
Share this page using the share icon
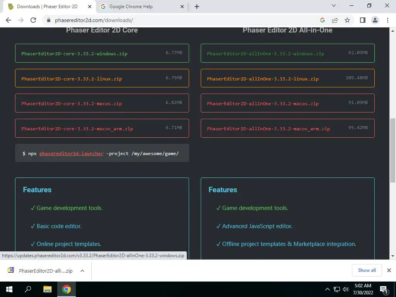(335, 20)
